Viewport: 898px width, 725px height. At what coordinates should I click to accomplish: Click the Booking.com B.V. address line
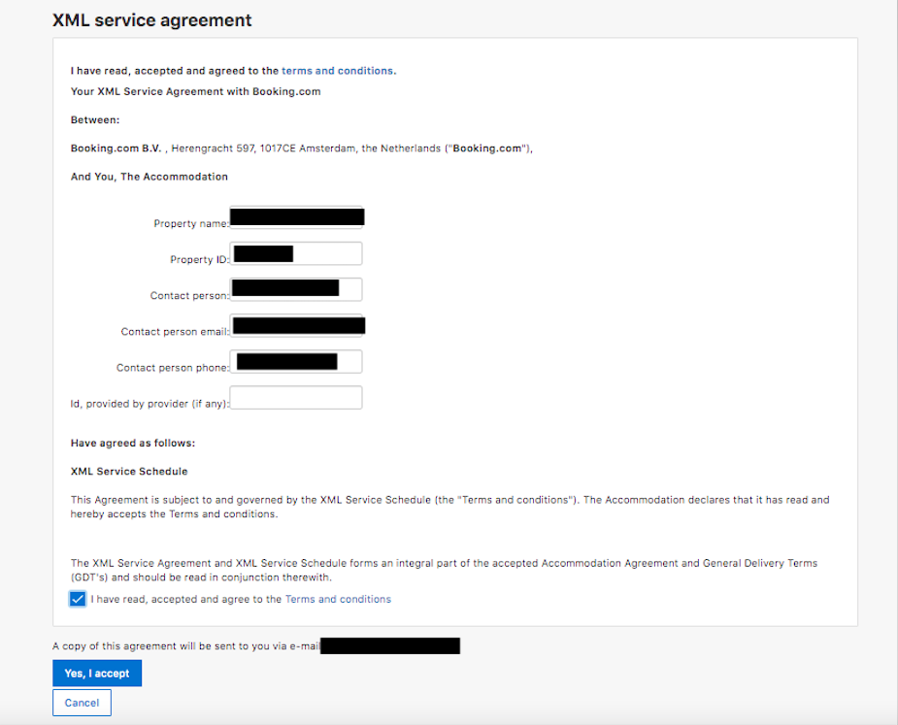pyautogui.click(x=302, y=148)
